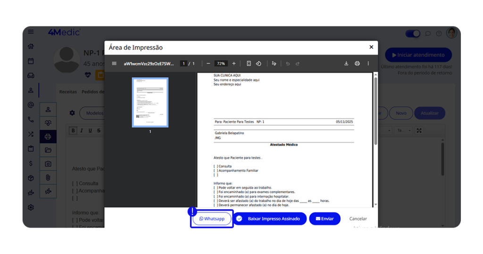Viewport: 483px width, 254px height.
Task: Rotate the document counterclockwise
Action: [x=258, y=64]
